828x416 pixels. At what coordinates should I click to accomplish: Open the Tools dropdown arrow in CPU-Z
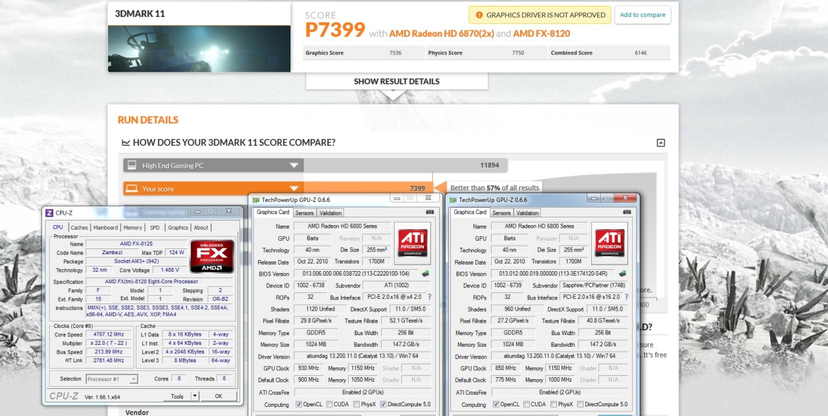pyautogui.click(x=195, y=396)
